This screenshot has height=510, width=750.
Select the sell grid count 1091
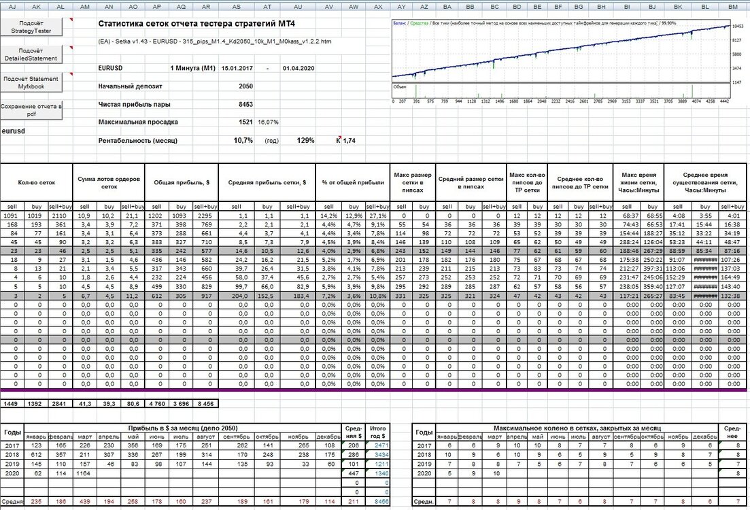[x=12, y=216]
